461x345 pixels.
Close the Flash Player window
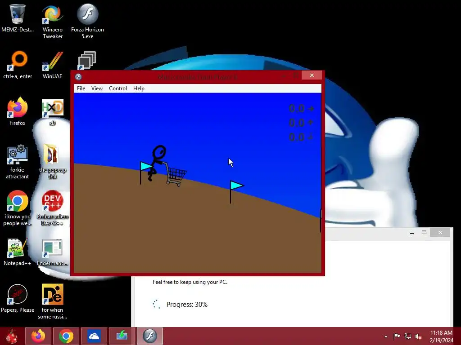(x=312, y=75)
